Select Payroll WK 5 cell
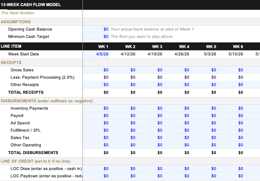 coord(204,116)
